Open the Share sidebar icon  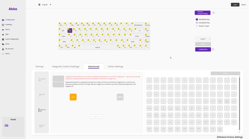(x=3, y=44)
